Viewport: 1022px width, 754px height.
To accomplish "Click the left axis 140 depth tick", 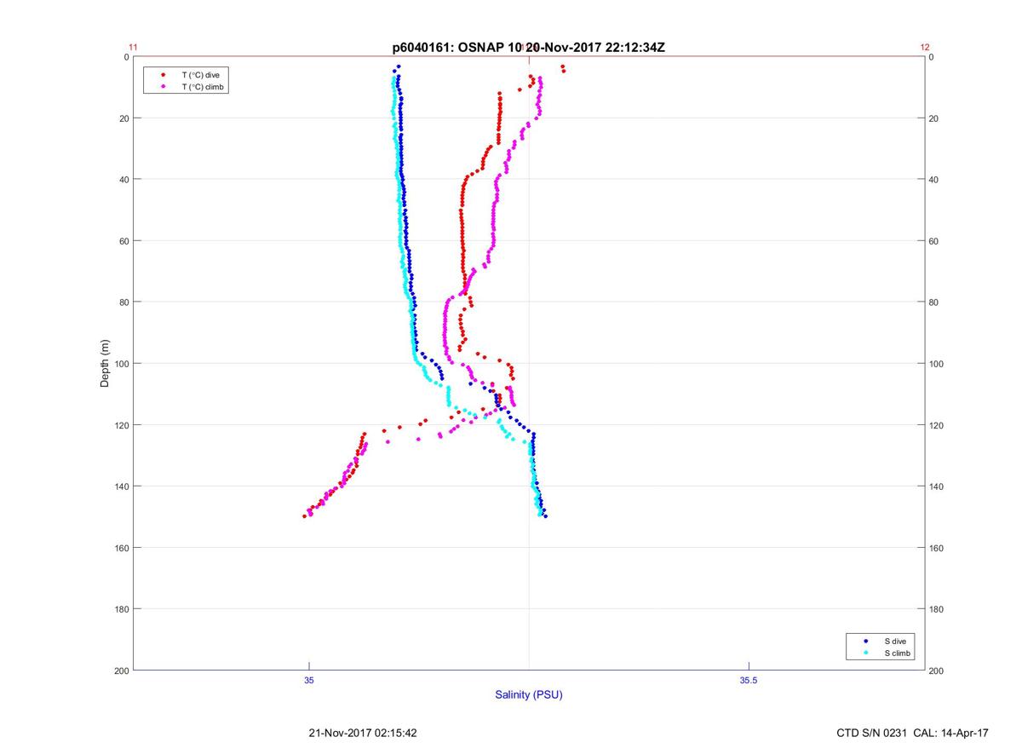I will (122, 486).
